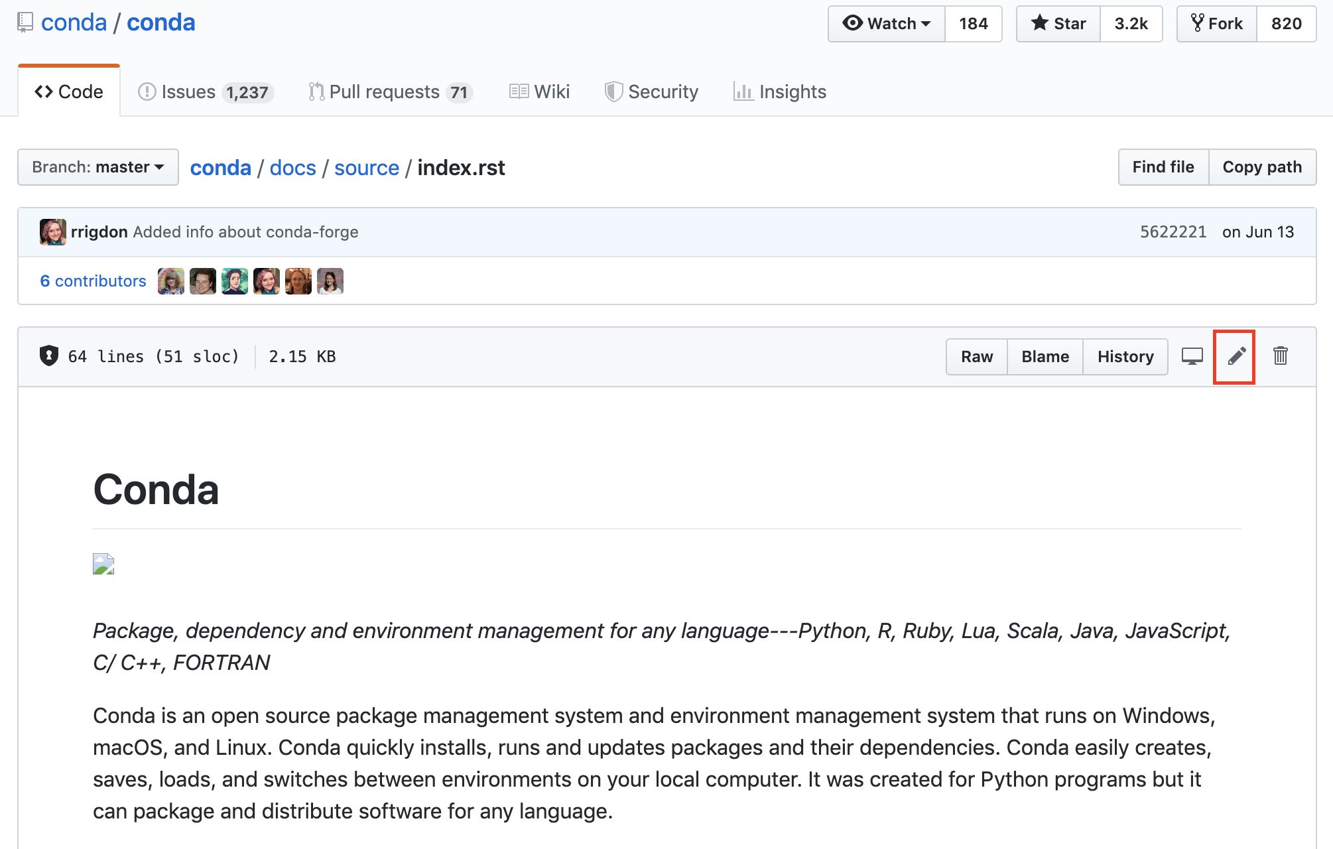Click rrigdon's avatar on the commit row
The image size is (1333, 849).
point(53,231)
